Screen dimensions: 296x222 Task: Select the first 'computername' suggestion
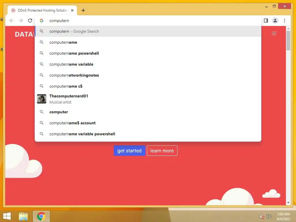148,42
